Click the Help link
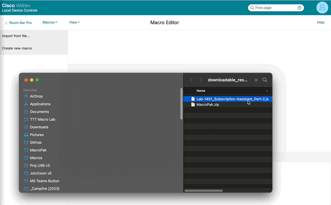Viewport: 331px width, 205px height. point(321,23)
